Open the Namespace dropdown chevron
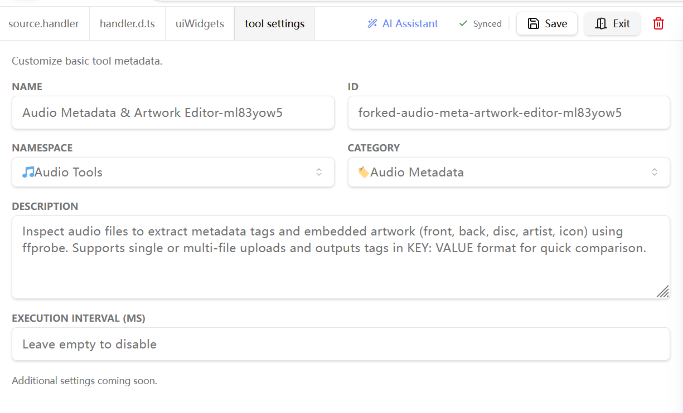 319,172
